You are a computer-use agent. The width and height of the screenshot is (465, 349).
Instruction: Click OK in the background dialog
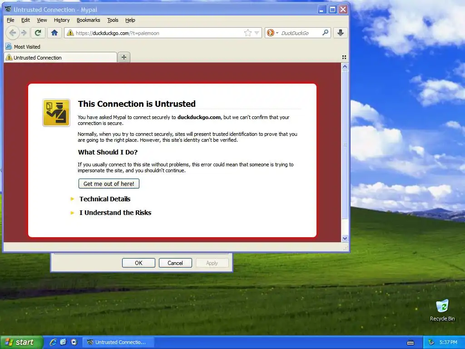coord(139,263)
